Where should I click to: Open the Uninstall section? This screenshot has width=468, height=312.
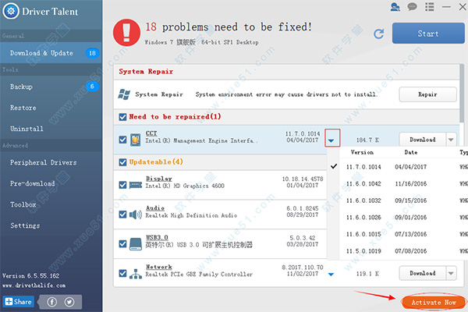coord(51,129)
